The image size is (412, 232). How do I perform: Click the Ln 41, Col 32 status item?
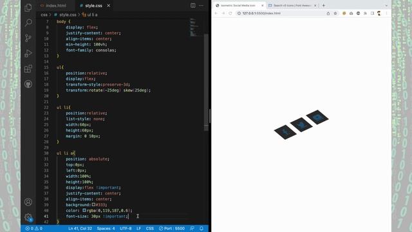[x=80, y=228]
